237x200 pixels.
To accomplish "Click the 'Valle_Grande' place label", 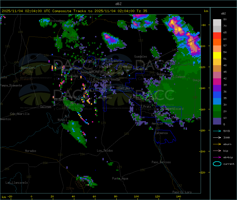I will (78, 97).
